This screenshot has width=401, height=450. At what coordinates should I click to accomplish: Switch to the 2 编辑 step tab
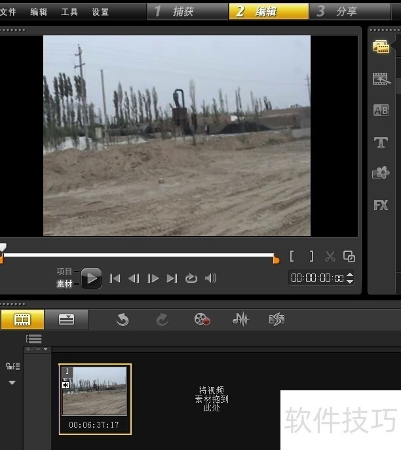pyautogui.click(x=269, y=12)
